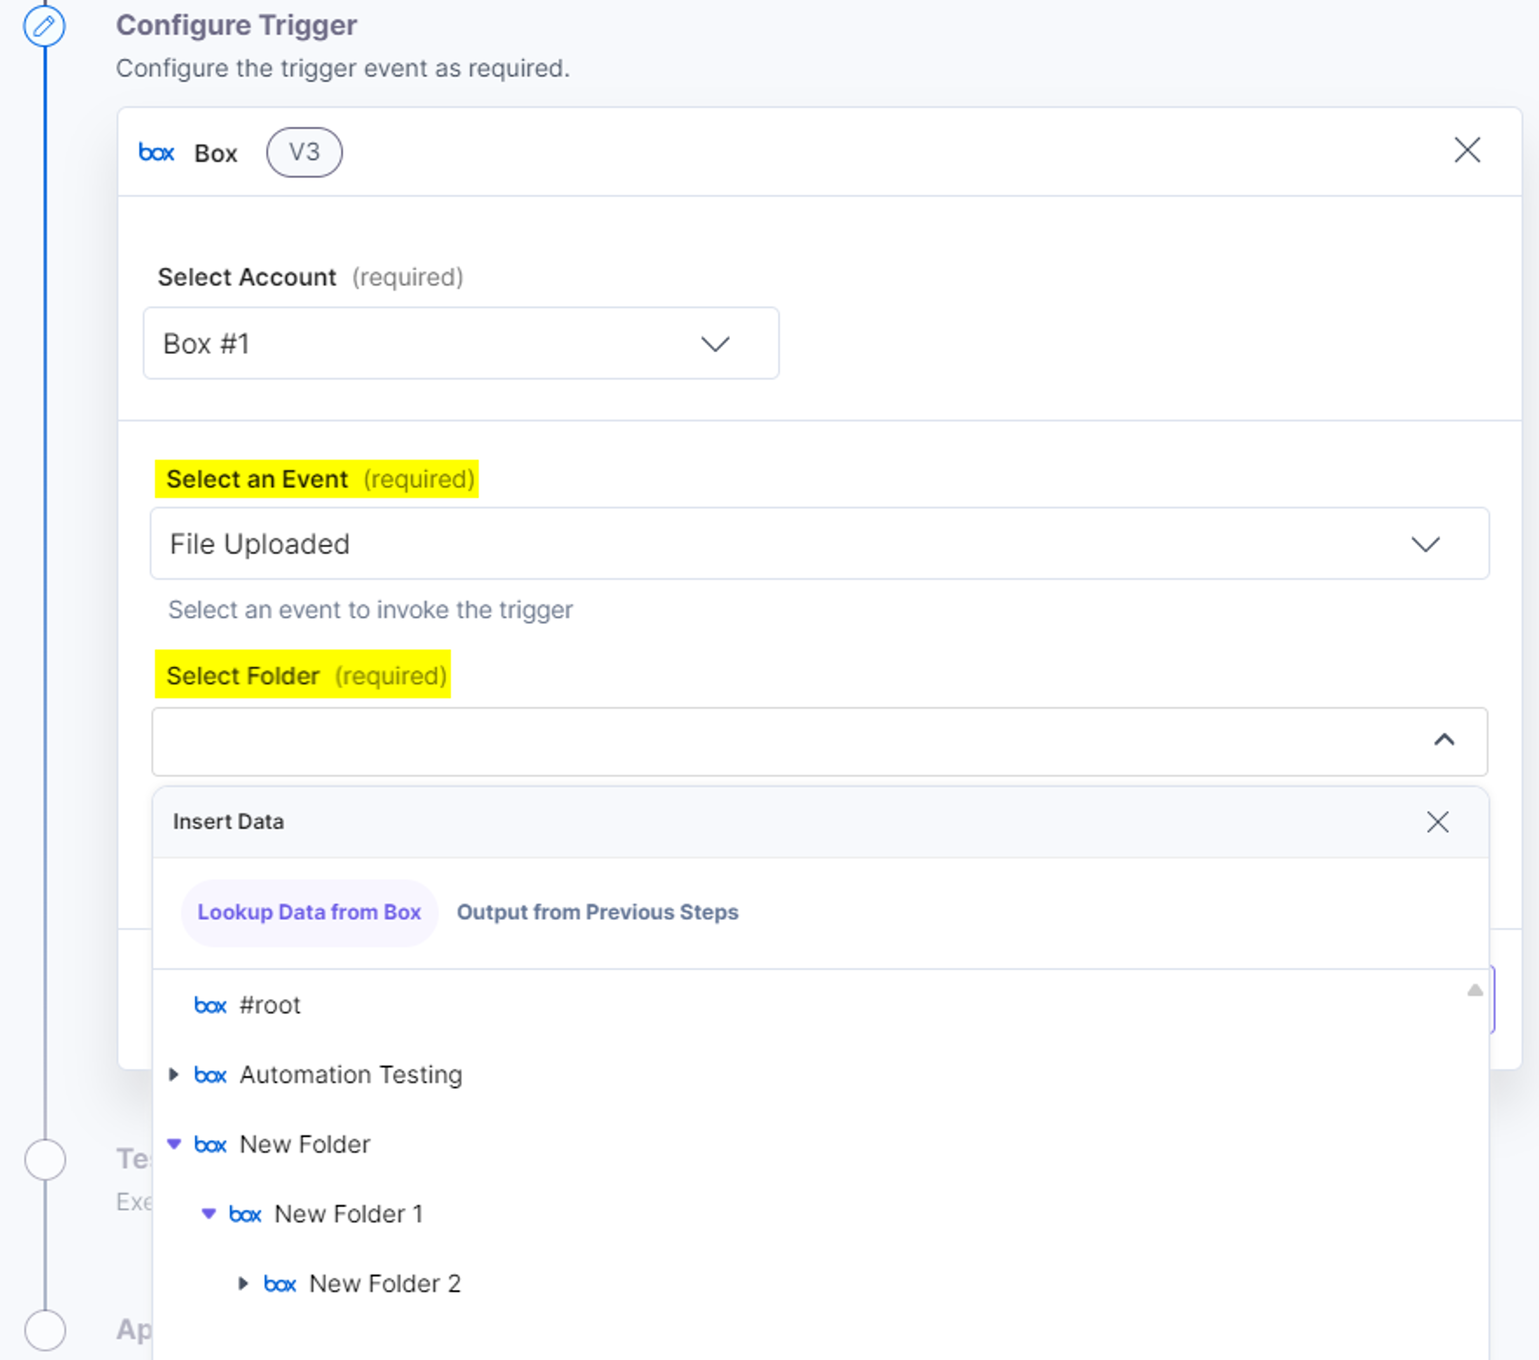Select the New Folder 1 item

[x=349, y=1214]
